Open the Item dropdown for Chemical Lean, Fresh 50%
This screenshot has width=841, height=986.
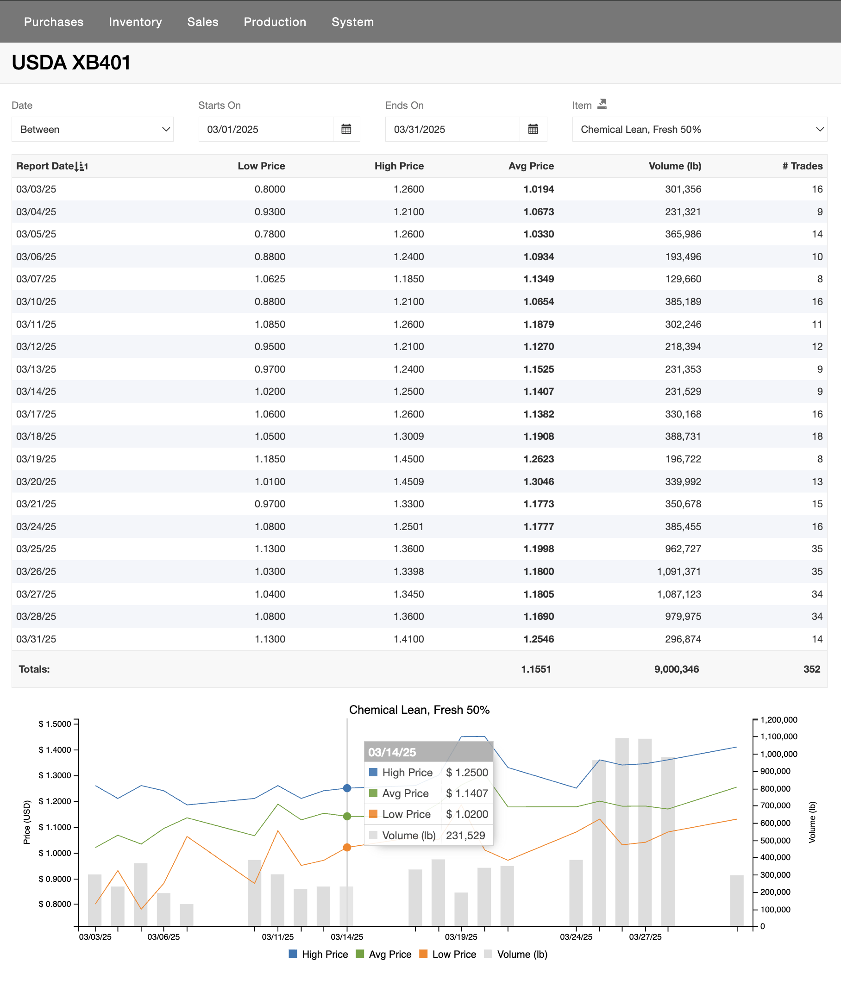[x=699, y=129]
